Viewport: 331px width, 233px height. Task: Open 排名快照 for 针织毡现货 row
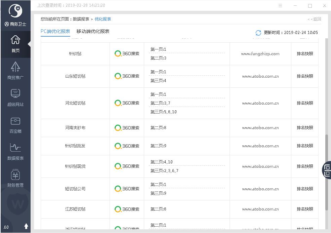pos(305,166)
